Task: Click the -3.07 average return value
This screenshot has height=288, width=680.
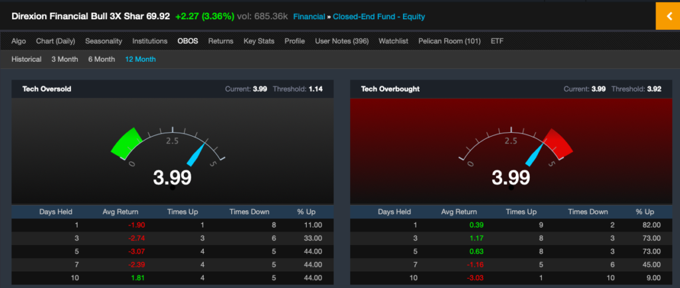Action: [136, 252]
